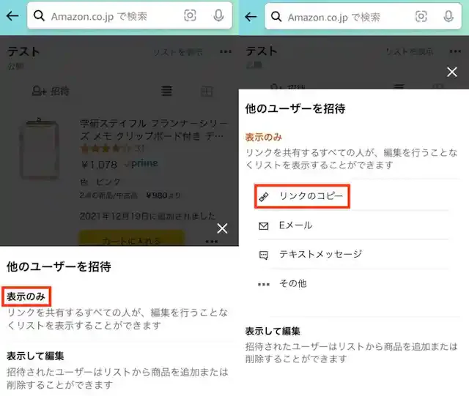Tap the カートに入れる button
This screenshot has height=396, width=469.
[132, 238]
